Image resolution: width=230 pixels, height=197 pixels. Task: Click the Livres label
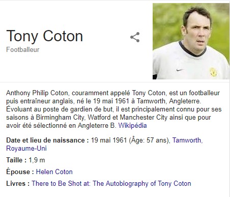pos(18,184)
